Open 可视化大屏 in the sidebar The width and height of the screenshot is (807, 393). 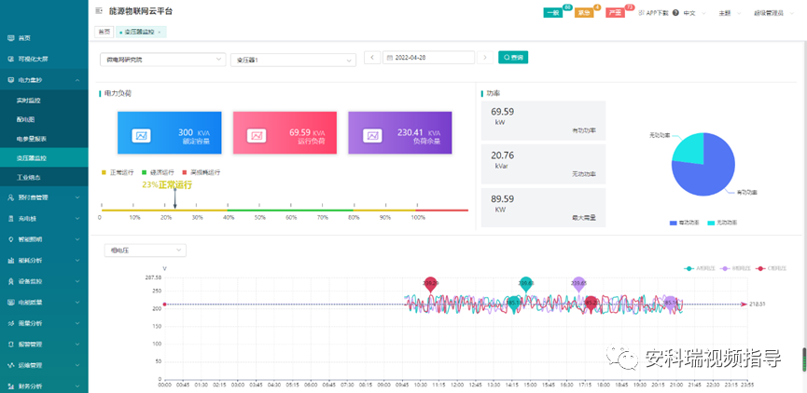click(44, 59)
